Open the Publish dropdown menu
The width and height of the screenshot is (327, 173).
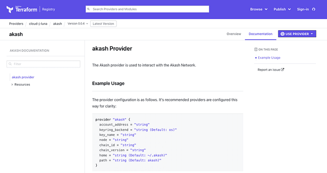(282, 9)
